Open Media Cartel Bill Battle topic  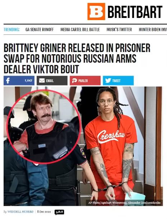[x=80, y=29]
